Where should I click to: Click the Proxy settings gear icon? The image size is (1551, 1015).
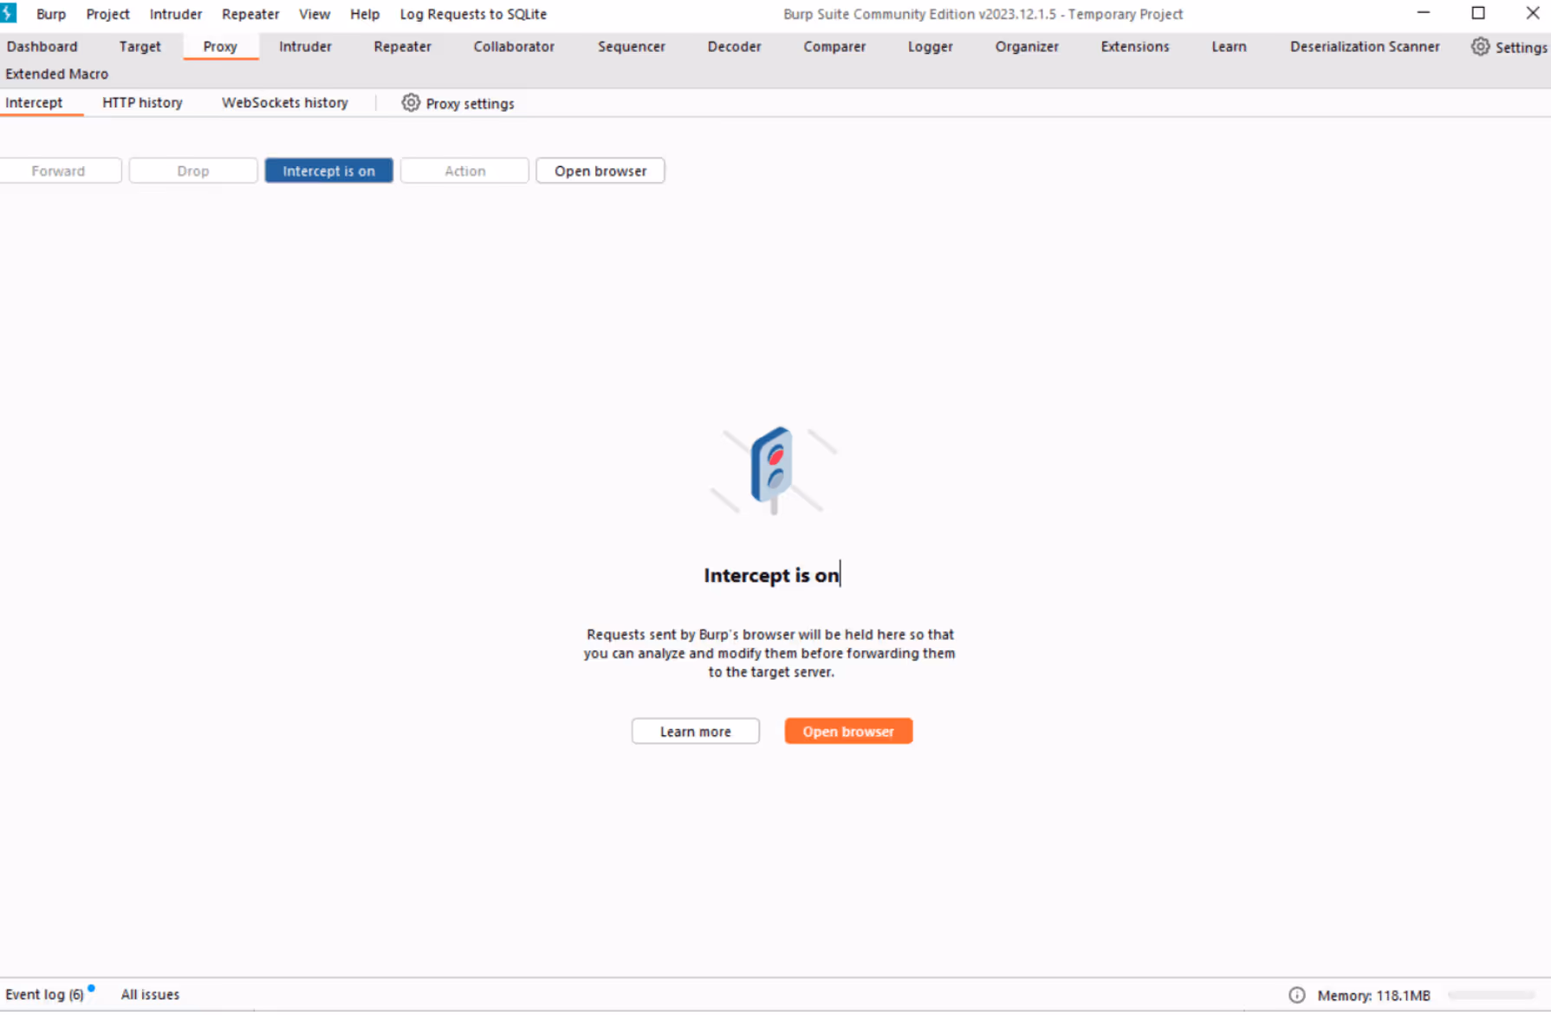[410, 102]
